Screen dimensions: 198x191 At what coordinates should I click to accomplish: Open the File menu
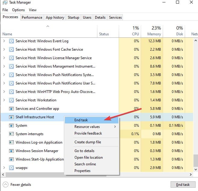[x=5, y=10]
